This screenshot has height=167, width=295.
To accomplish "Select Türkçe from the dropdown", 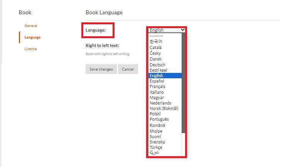I will 156,147.
